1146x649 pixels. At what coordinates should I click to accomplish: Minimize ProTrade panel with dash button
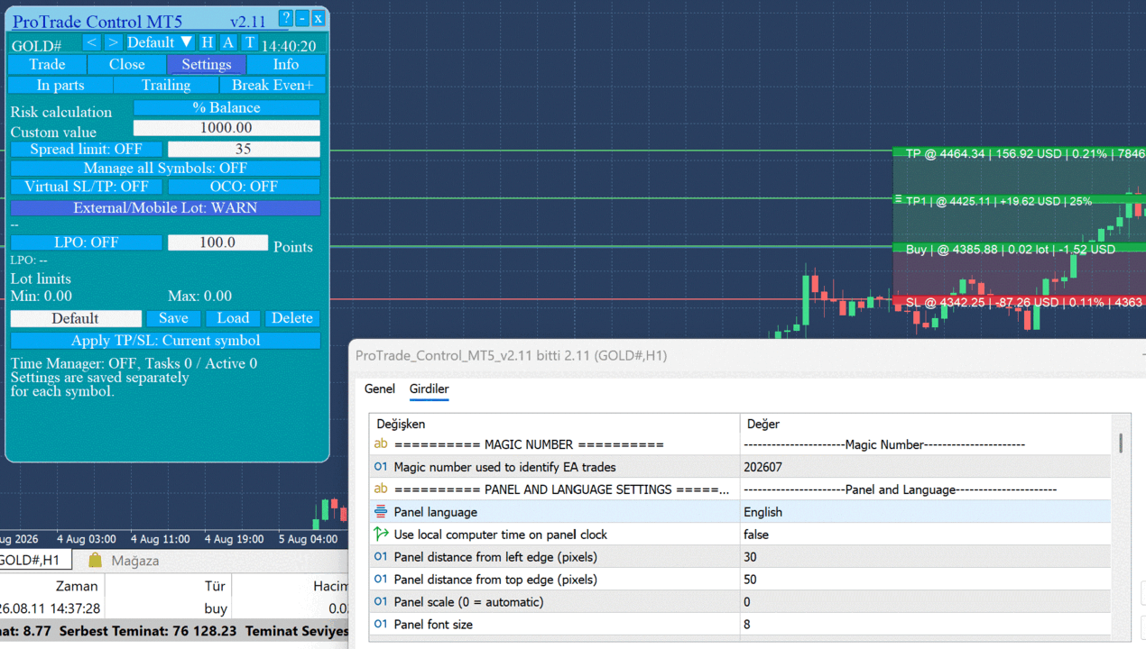point(302,18)
